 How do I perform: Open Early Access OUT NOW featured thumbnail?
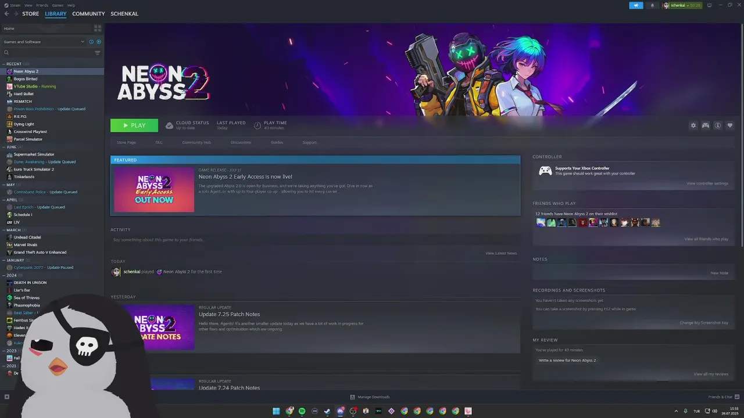point(154,190)
